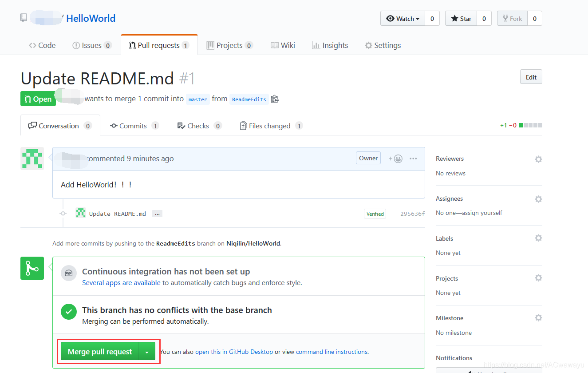Image resolution: width=588 pixels, height=373 pixels.
Task: Open the sidebar Projects gear settings
Action: click(538, 278)
